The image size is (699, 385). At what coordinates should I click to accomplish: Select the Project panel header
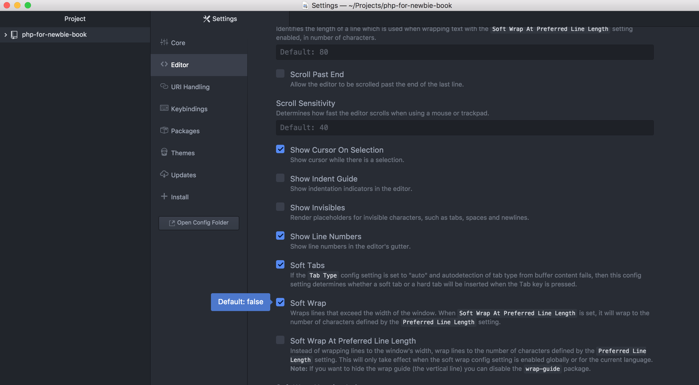(75, 19)
